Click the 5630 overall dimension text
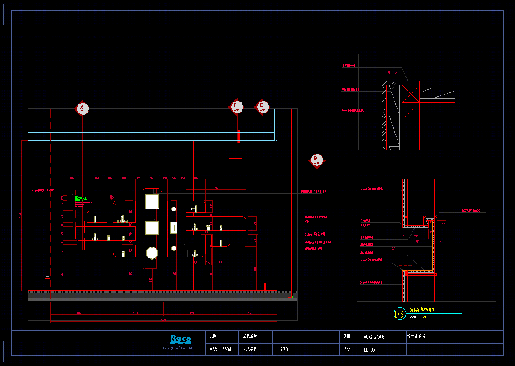This screenshot has width=515, height=366. pyautogui.click(x=163, y=320)
